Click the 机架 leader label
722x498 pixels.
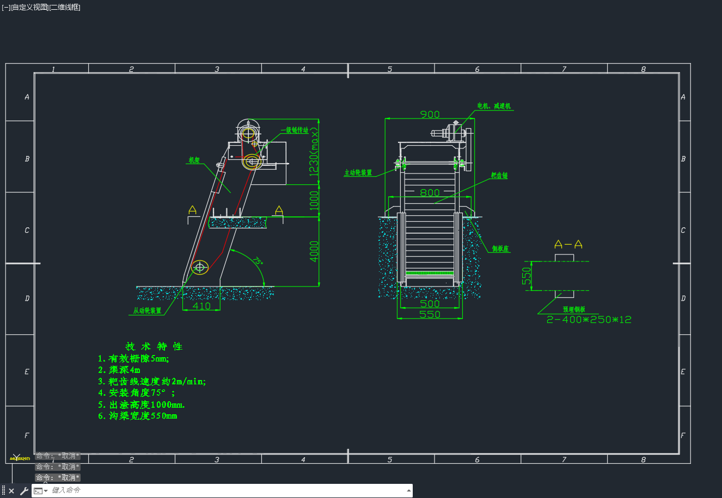click(x=194, y=160)
